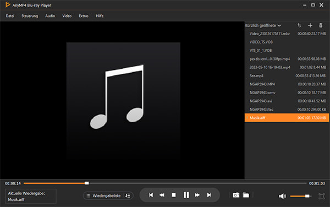Image resolution: width=330 pixels, height=207 pixels.
Task: Open the Extras menu
Action: (x=84, y=16)
